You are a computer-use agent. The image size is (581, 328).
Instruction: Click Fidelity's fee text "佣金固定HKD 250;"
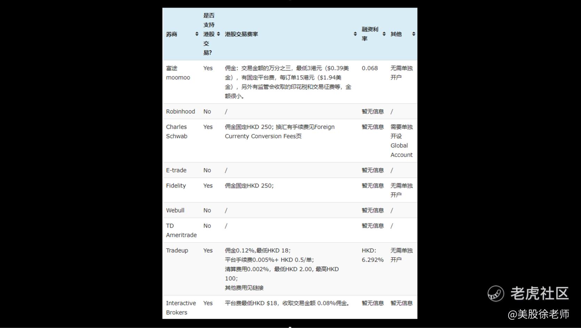(x=249, y=186)
